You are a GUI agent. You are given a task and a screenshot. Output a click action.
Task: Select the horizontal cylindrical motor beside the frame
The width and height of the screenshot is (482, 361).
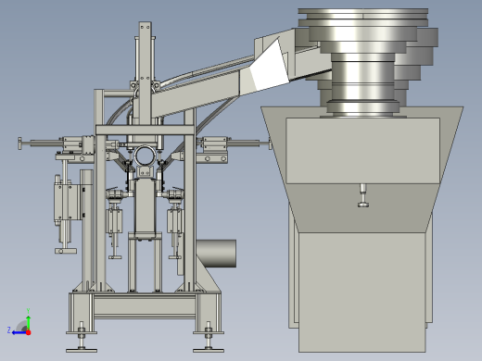216,254
